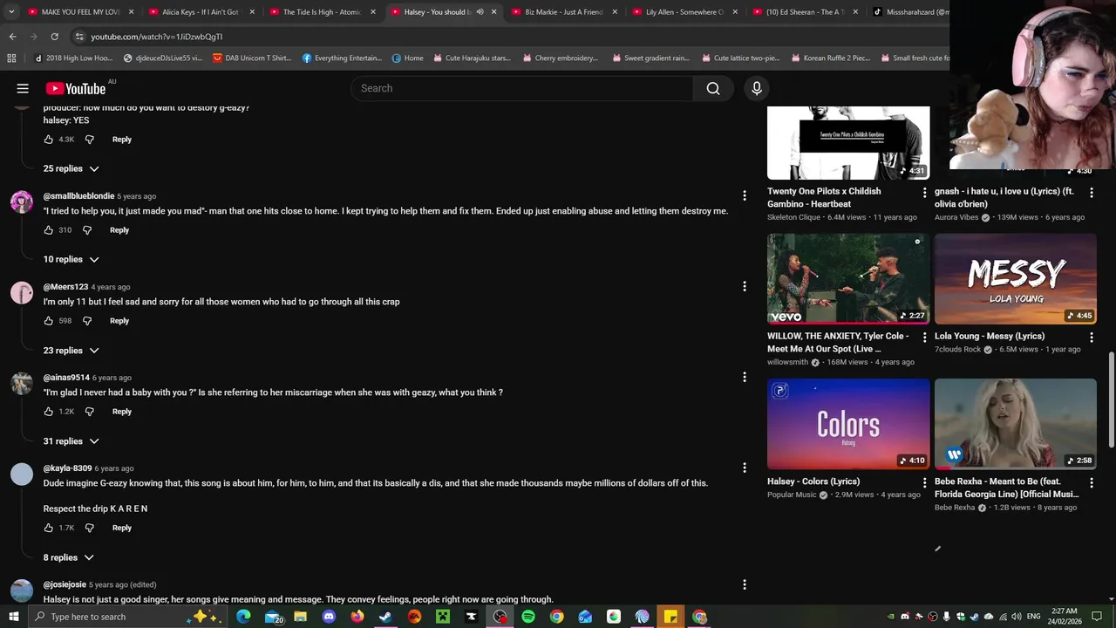Open options for Lola Young Messy video
Image resolution: width=1116 pixels, height=628 pixels.
[x=1092, y=337]
